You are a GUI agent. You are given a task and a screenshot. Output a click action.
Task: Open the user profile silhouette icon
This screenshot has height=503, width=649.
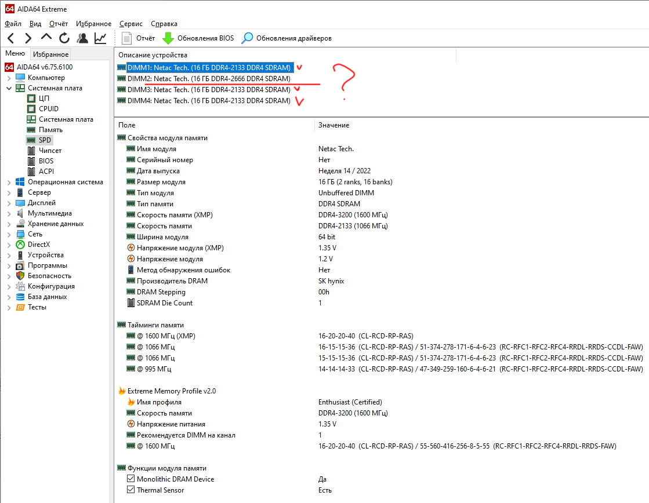tap(83, 38)
